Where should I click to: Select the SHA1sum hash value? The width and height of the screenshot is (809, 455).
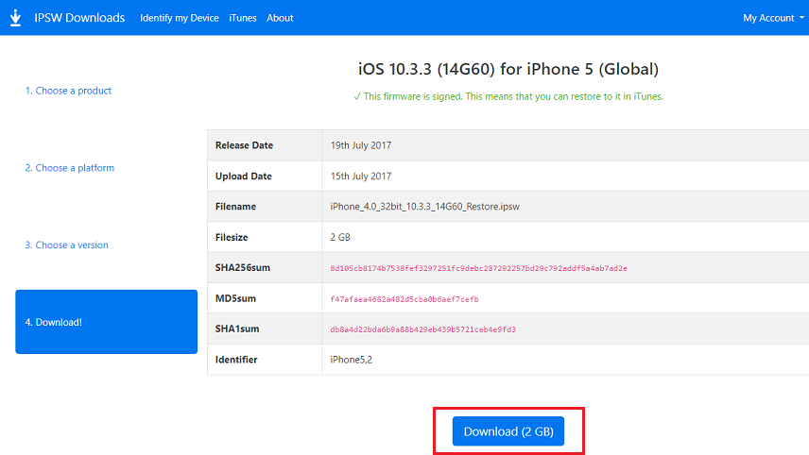pos(422,329)
